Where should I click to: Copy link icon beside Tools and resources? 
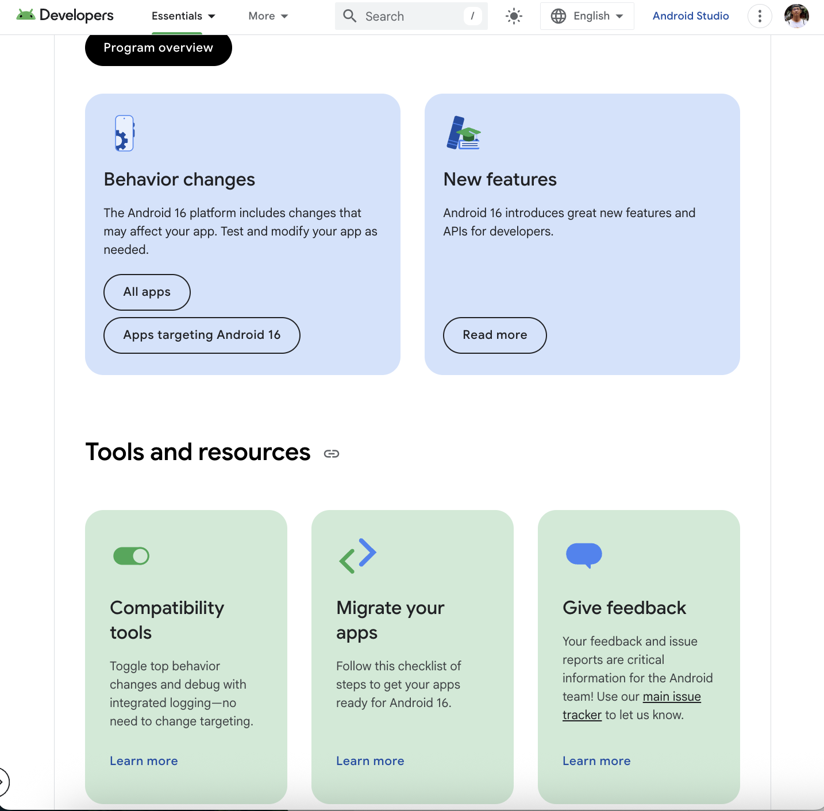click(x=332, y=454)
